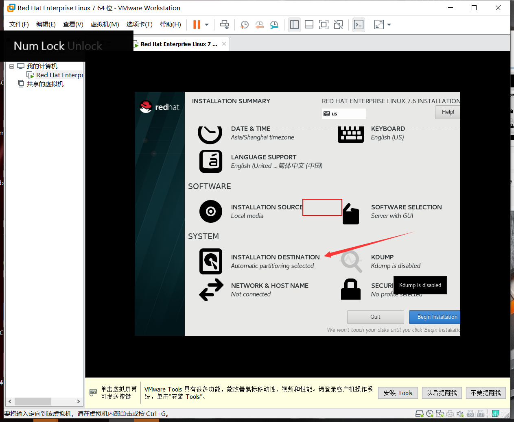Click library horizontal scrollbar thumb
Viewport: 514px width, 422px height.
[x=33, y=401]
